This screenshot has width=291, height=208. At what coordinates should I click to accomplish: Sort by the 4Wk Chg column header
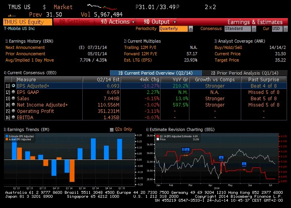point(141,79)
